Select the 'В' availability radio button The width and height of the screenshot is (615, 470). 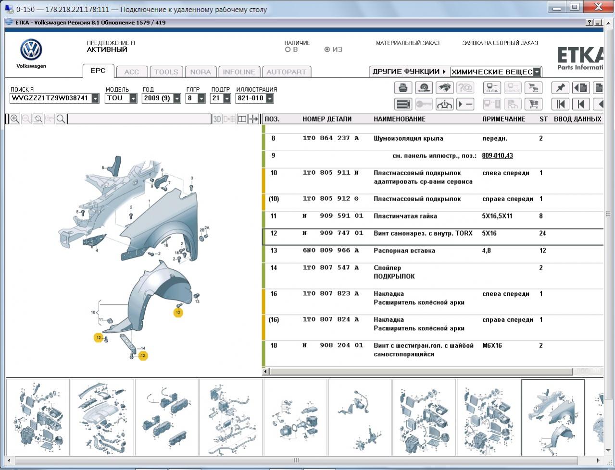pyautogui.click(x=288, y=49)
